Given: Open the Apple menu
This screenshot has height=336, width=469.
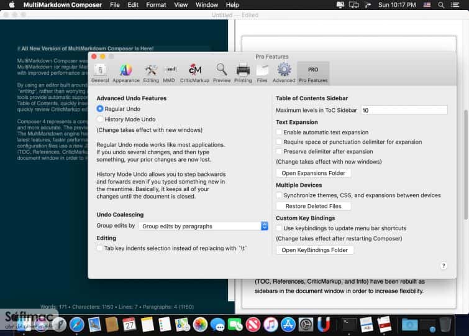Looking at the screenshot, I should [11, 5].
